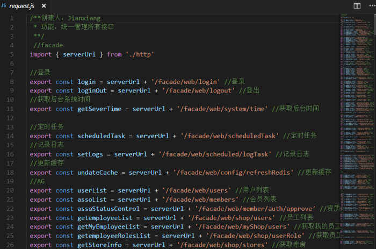Click '/facade/web/shop/users' string

232,218
